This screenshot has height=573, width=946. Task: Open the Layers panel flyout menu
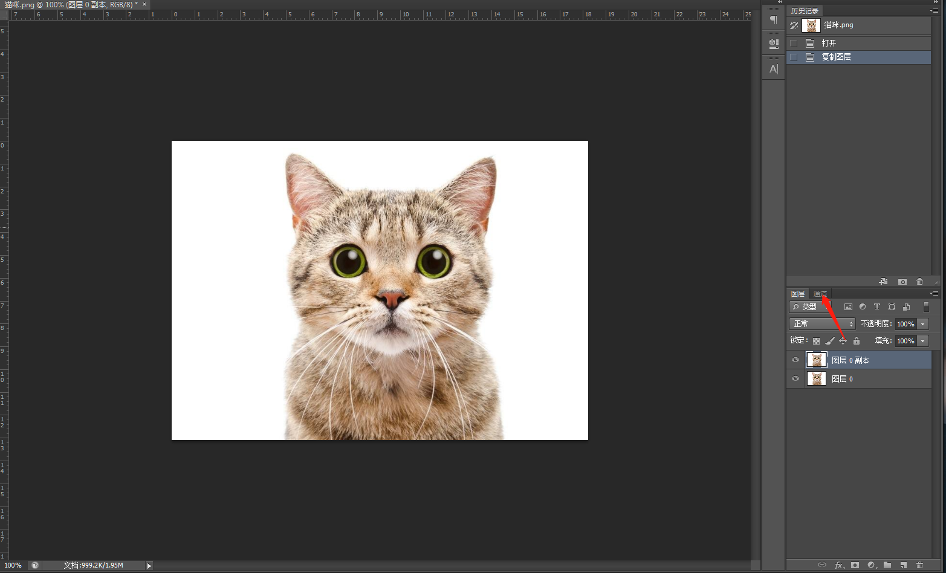coord(934,294)
